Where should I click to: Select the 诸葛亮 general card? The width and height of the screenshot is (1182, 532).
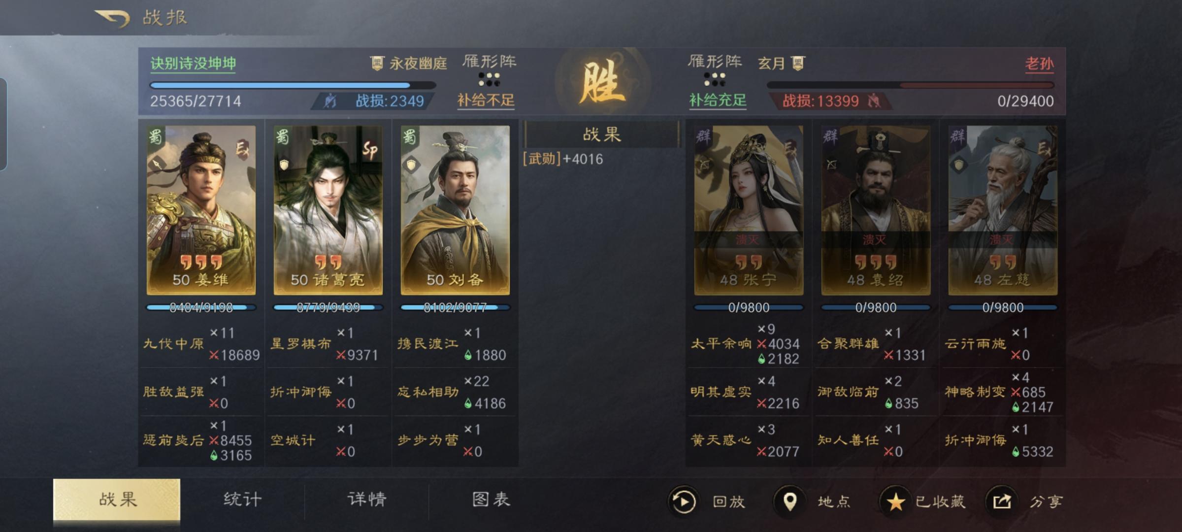328,210
